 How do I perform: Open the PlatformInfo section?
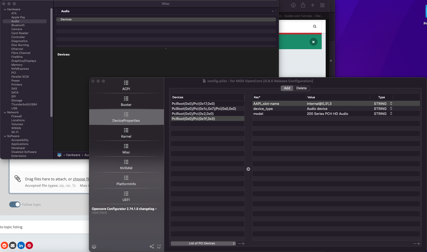point(126,181)
